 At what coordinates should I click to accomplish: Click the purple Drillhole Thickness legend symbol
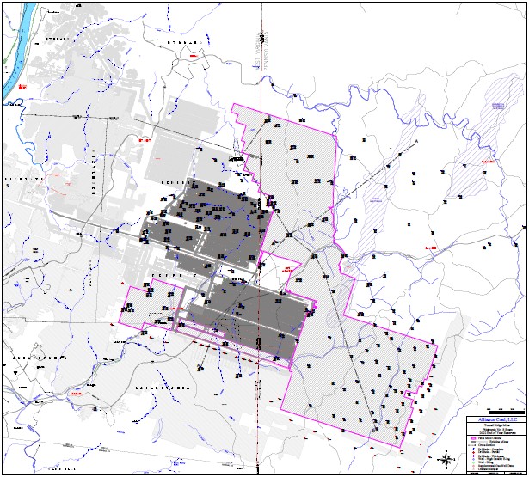pos(472,456)
